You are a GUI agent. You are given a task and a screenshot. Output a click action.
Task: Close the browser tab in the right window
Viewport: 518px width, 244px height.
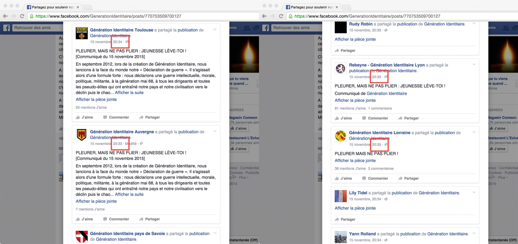pyautogui.click(x=336, y=7)
